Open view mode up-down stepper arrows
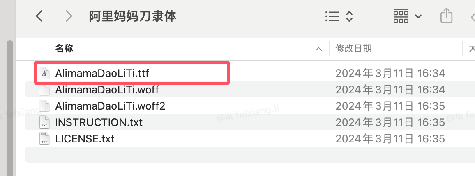The width and height of the screenshot is (475, 176). [349, 16]
